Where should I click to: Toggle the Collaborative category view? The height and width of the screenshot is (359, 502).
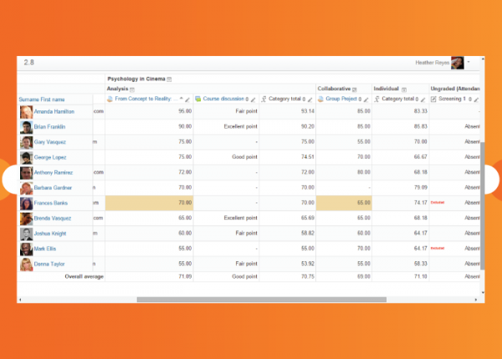(354, 89)
